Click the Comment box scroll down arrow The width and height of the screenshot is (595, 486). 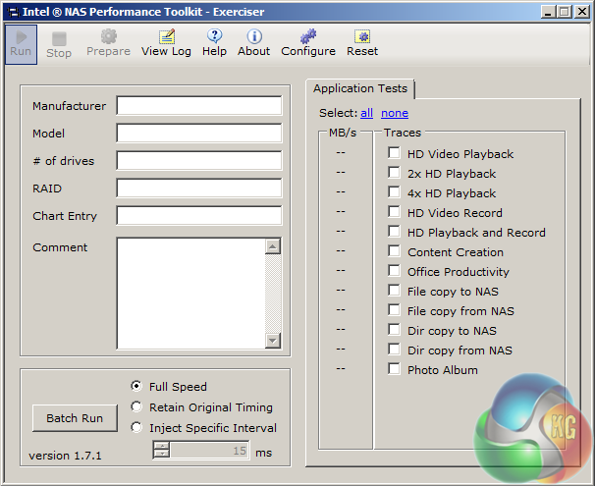(273, 340)
